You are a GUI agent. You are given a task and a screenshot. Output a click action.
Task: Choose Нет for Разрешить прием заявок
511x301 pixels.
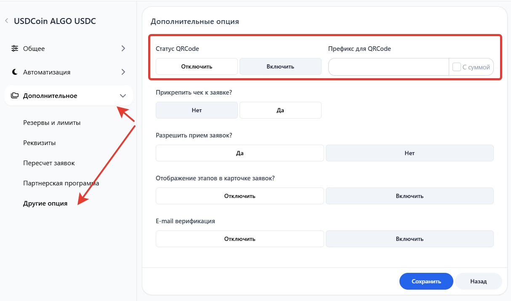coord(410,153)
